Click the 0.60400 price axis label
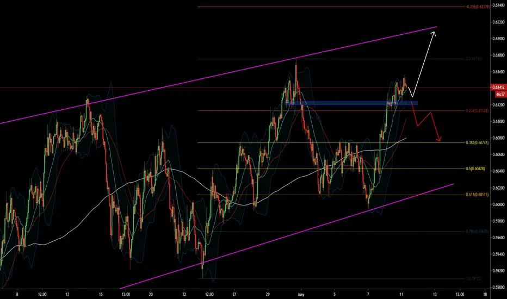 (498, 171)
